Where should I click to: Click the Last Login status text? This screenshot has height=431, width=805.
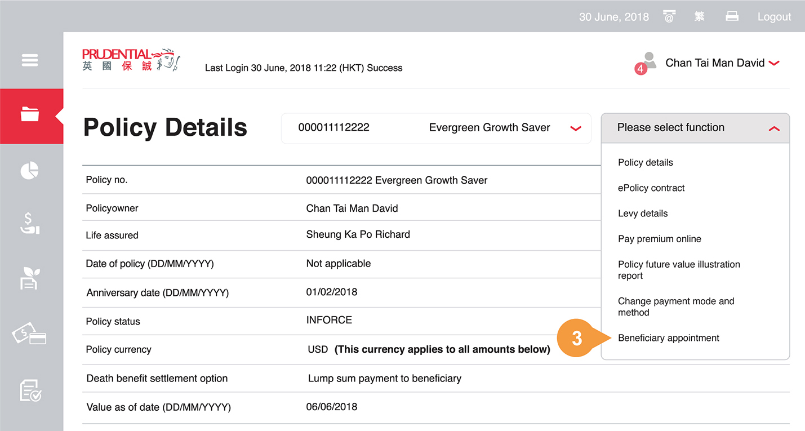pyautogui.click(x=304, y=68)
